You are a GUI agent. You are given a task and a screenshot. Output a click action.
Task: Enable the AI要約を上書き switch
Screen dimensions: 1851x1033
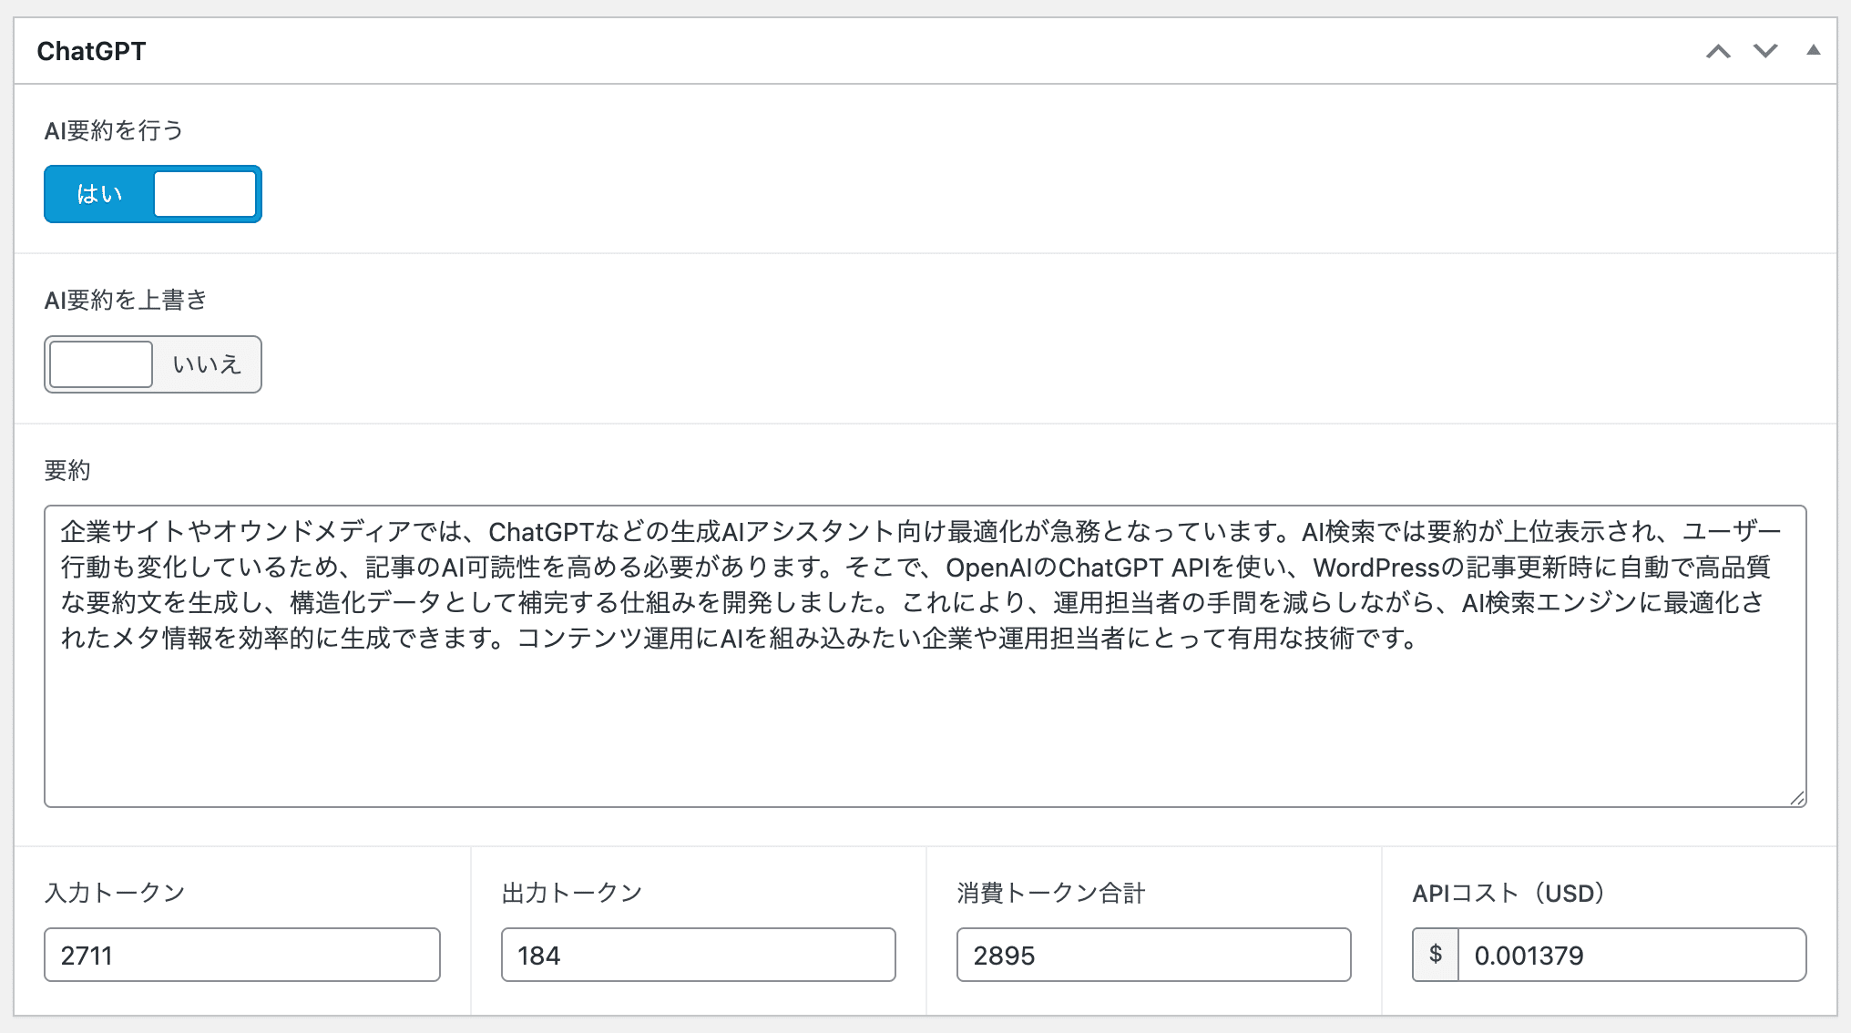152,363
